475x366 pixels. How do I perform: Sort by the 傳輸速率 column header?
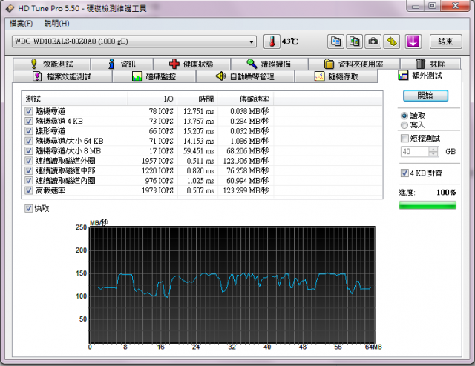[246, 99]
